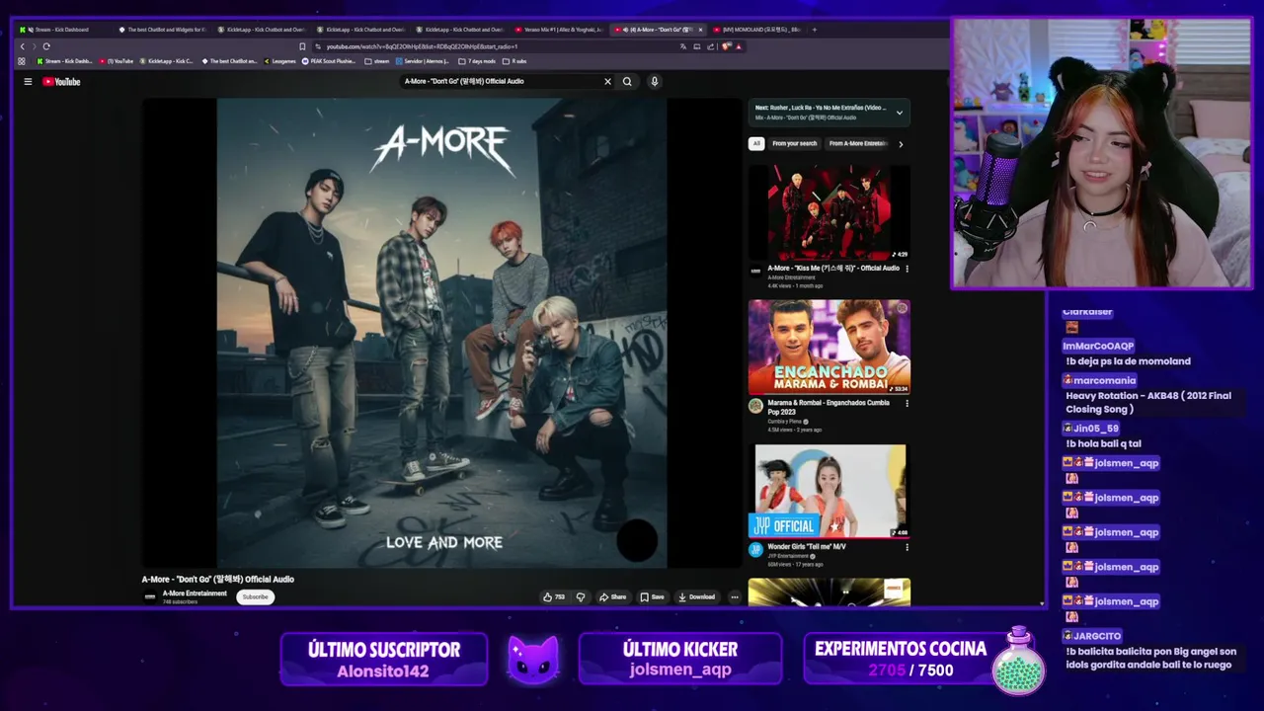The width and height of the screenshot is (1264, 711).
Task: Go to YouTube home via the logo
Action: click(x=61, y=82)
